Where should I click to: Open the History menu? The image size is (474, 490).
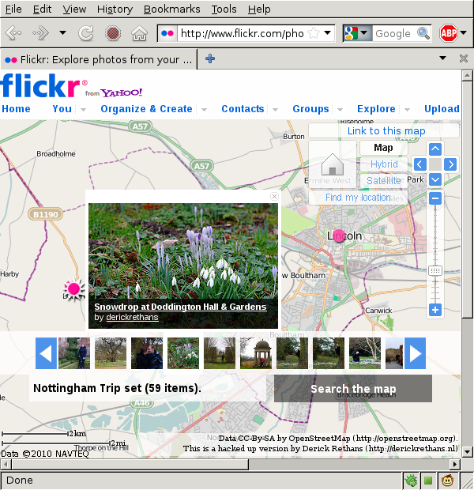pos(115,9)
